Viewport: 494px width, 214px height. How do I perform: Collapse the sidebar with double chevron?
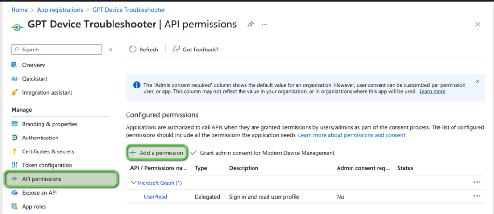(x=110, y=50)
